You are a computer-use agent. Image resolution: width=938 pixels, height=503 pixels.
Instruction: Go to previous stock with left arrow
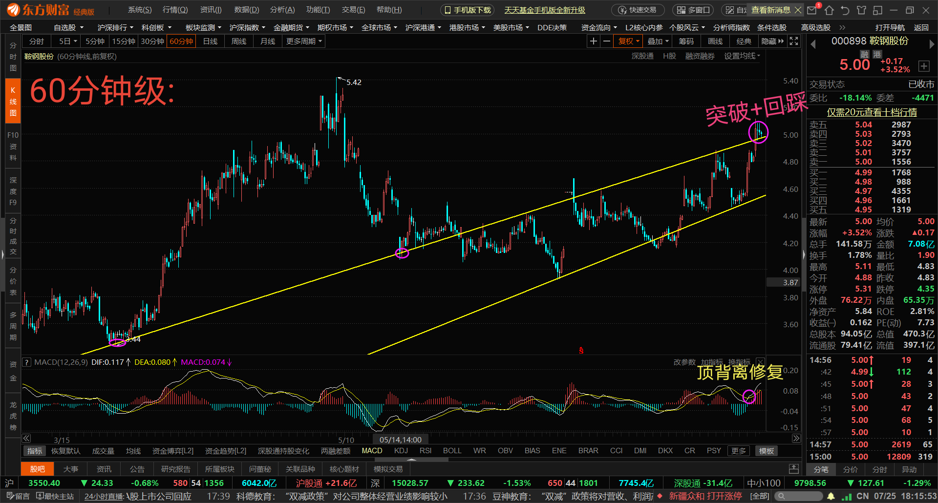813,44
